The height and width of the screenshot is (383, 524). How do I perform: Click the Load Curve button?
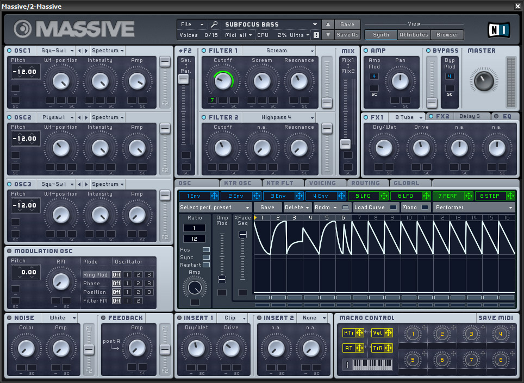[375, 208]
